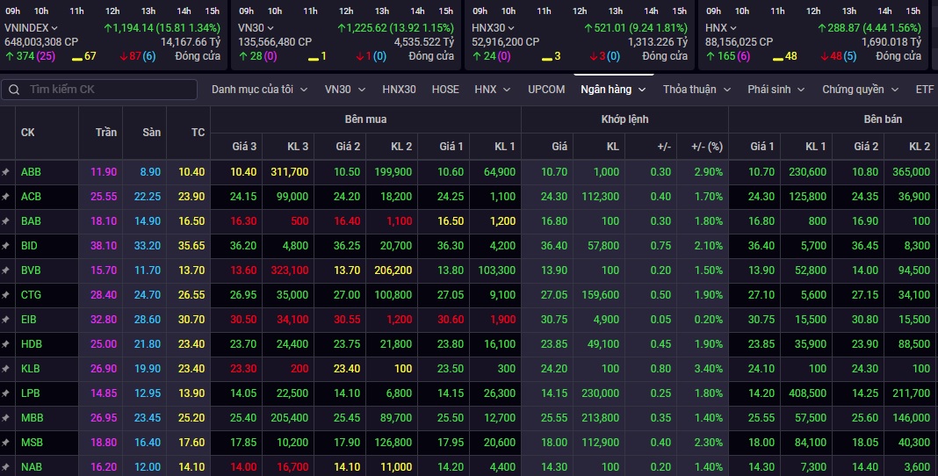Image resolution: width=938 pixels, height=476 pixels.
Task: Open ACB stock symbol details
Action: (31, 197)
